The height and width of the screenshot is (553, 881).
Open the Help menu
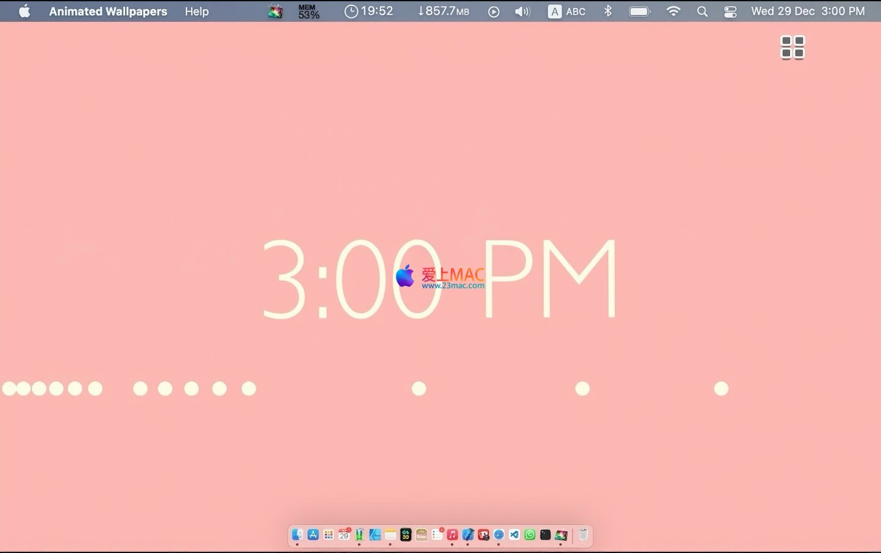196,11
